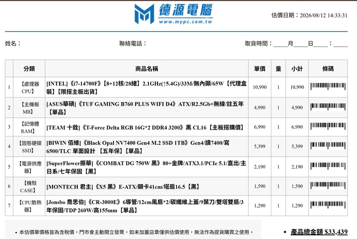Click the 德源電腦 M logo icon
Screen dimensions: 357x239
[x=144, y=14]
